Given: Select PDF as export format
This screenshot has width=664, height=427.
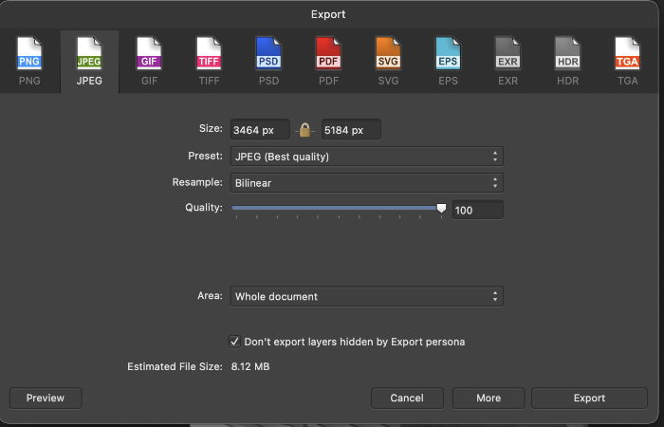Looking at the screenshot, I should (x=328, y=60).
